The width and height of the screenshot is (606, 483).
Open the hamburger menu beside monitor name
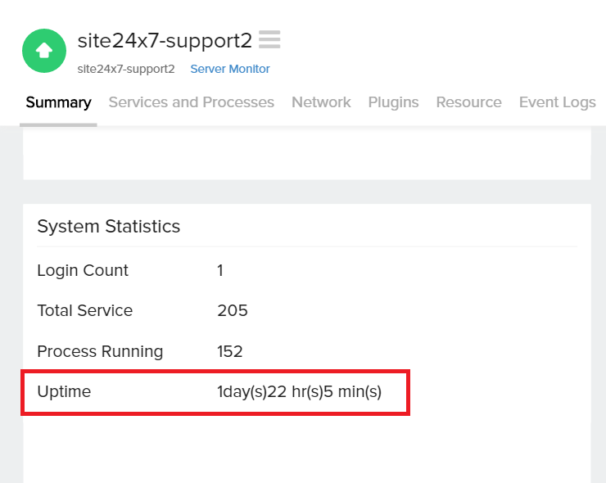click(269, 39)
